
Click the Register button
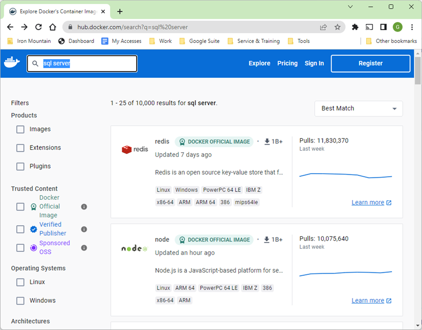tap(370, 63)
